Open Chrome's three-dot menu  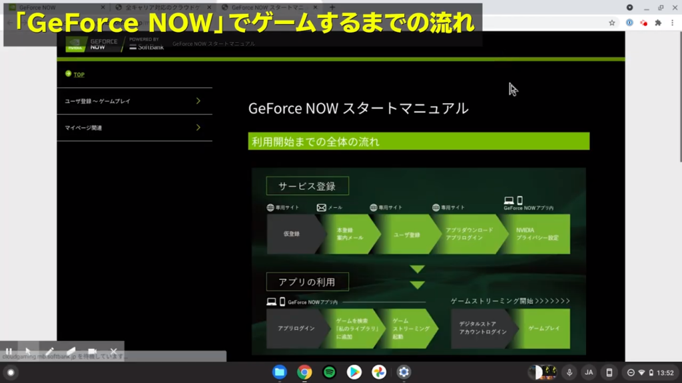coord(673,23)
